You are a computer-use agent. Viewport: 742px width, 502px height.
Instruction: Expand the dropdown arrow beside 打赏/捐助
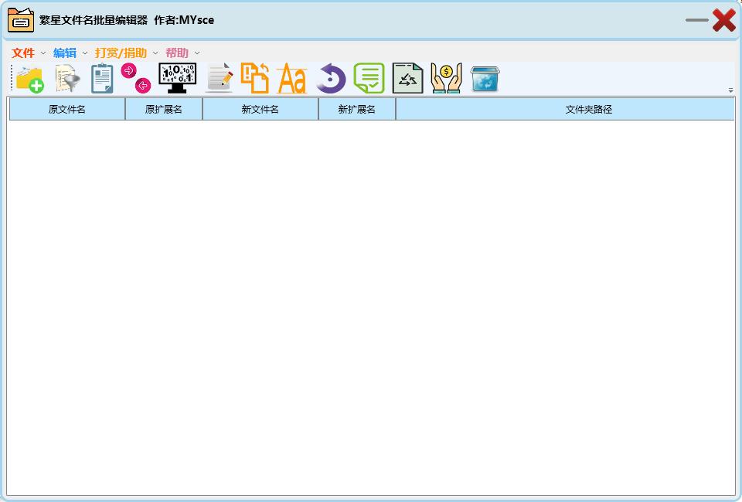tap(155, 53)
